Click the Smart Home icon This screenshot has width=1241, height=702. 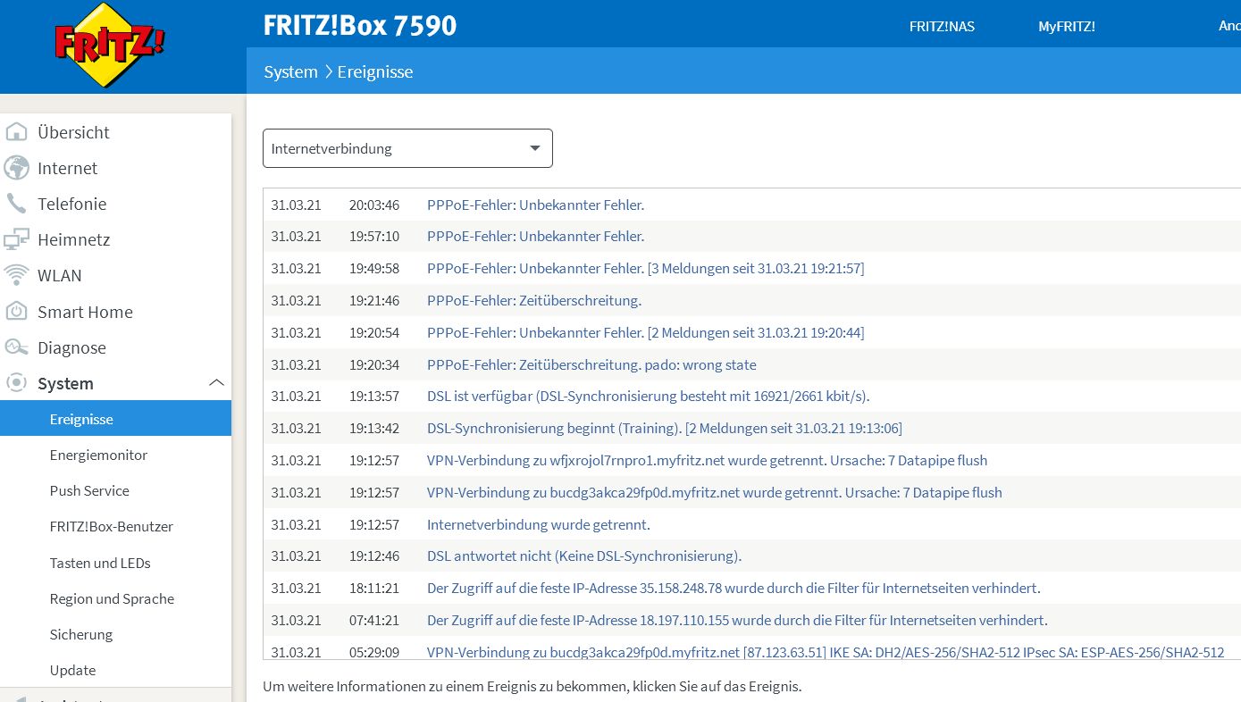tap(16, 312)
